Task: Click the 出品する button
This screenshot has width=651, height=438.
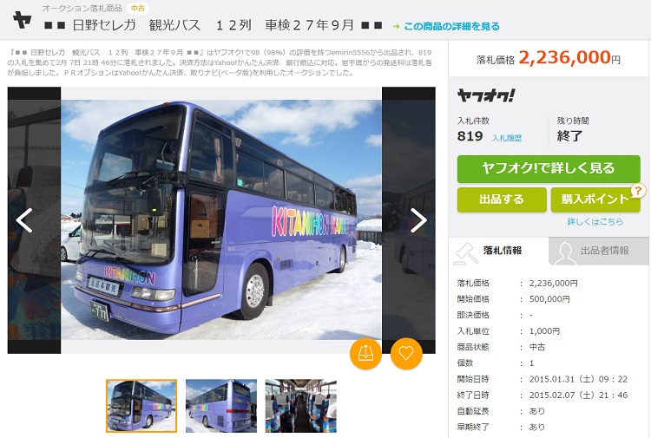Action: point(502,199)
